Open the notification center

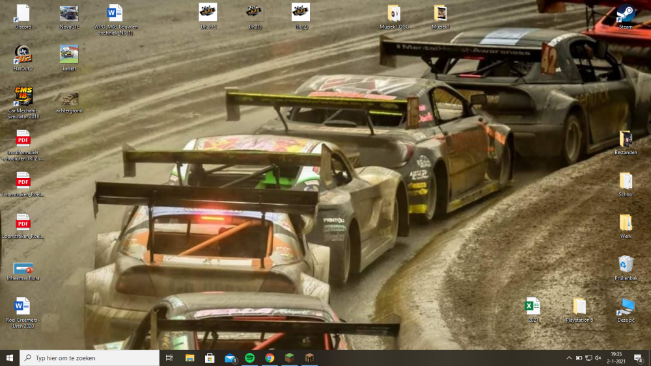638,358
